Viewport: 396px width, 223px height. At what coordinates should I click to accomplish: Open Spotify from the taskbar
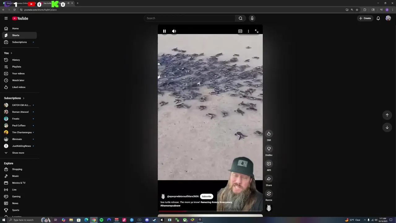pos(101,220)
